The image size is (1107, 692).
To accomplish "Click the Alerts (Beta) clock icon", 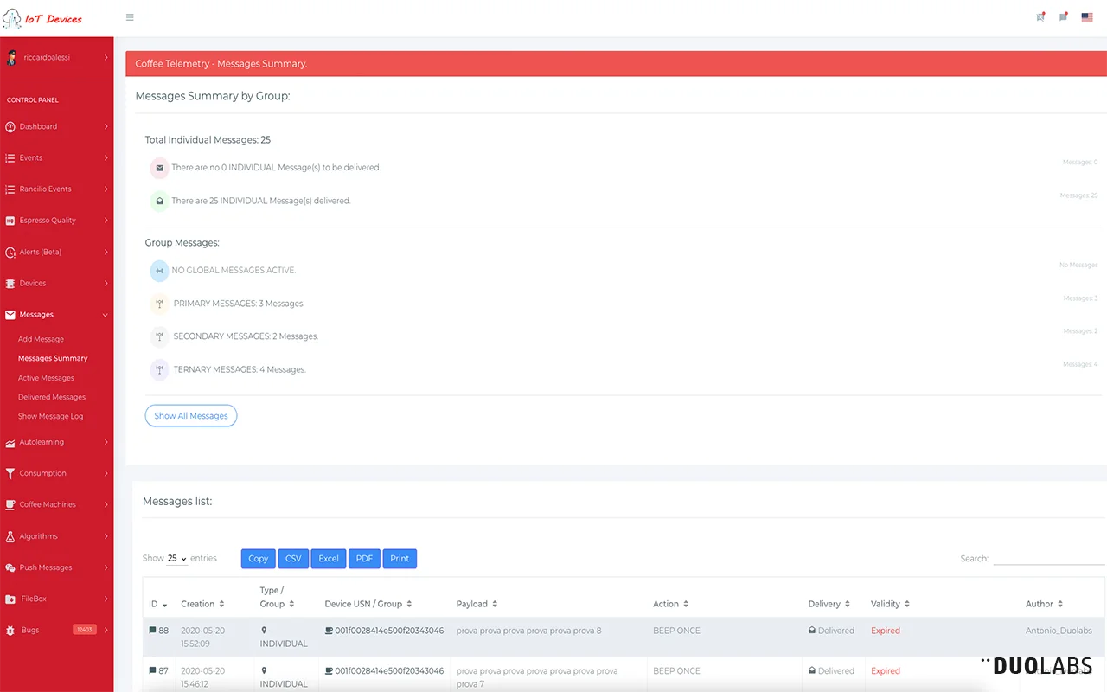I will pos(10,252).
